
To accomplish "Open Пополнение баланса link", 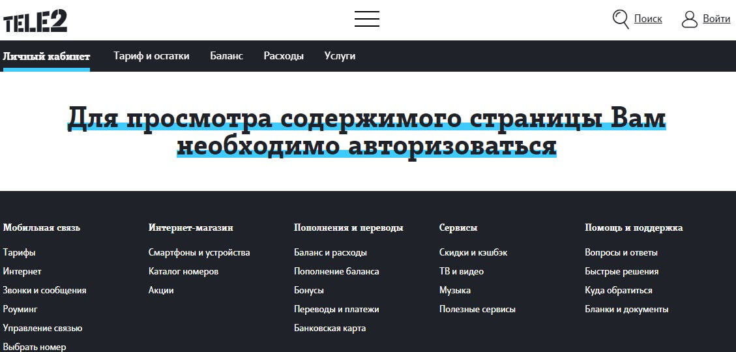I will coord(336,271).
